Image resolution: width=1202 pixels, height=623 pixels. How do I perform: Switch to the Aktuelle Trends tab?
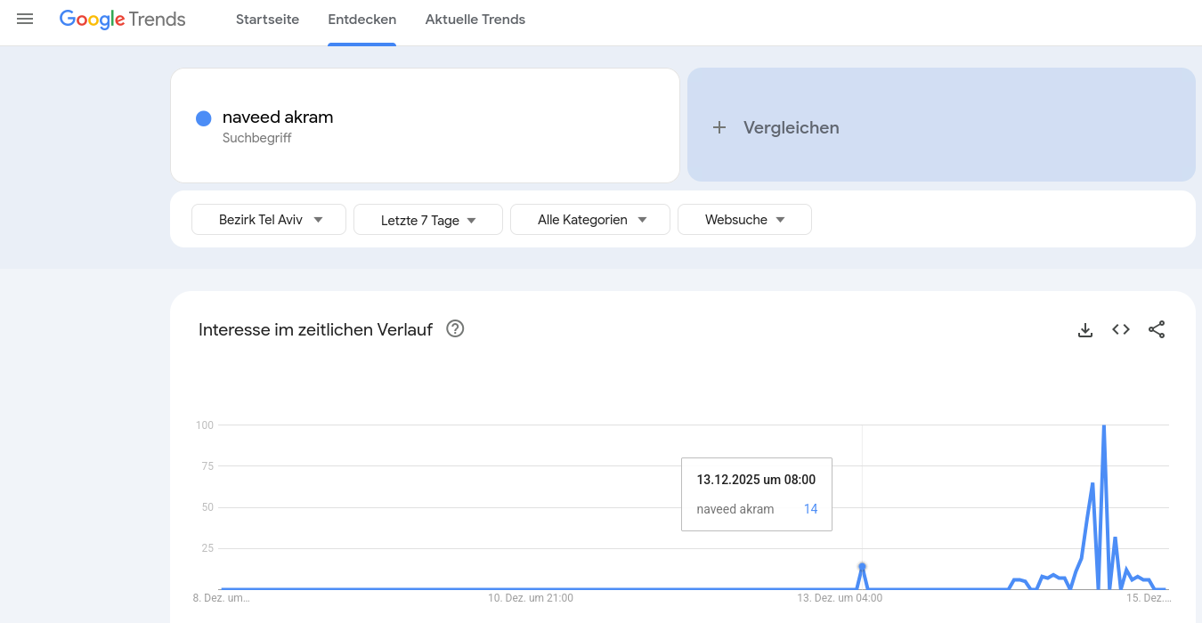[x=475, y=20]
